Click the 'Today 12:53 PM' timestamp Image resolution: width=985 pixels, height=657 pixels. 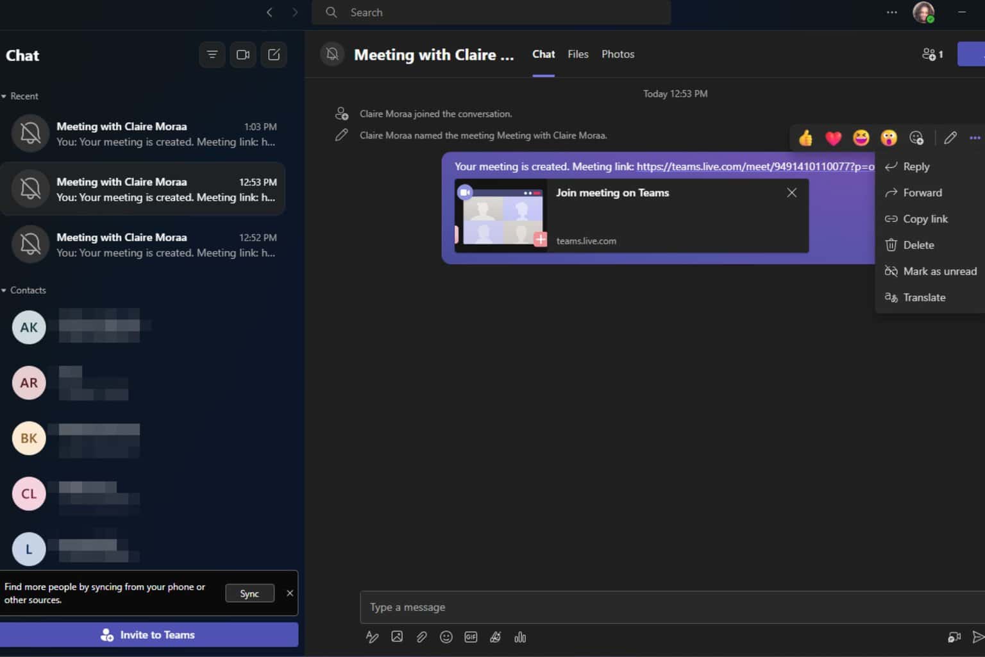point(675,94)
